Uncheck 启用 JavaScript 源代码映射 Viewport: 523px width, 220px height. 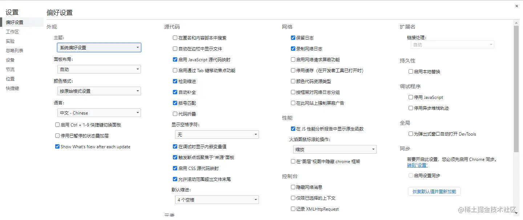point(175,59)
